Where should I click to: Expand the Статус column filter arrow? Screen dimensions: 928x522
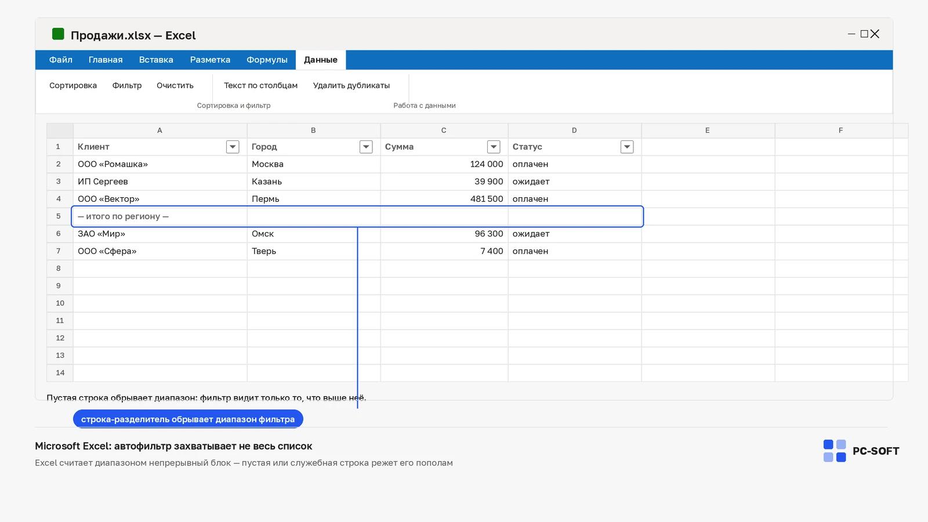click(x=627, y=147)
